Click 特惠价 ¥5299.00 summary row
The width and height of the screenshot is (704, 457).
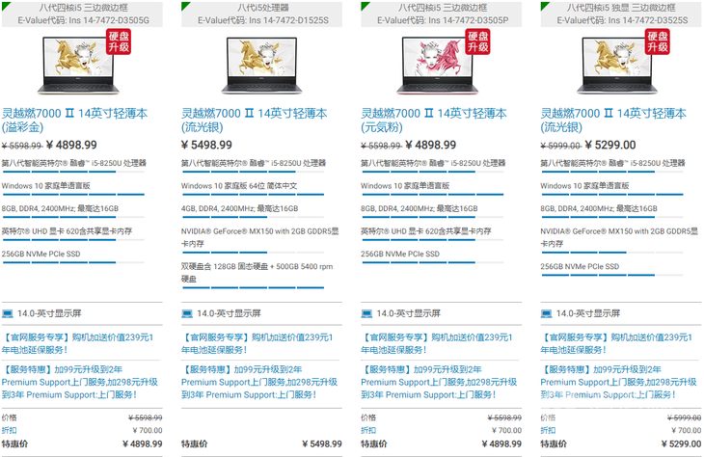coord(621,444)
